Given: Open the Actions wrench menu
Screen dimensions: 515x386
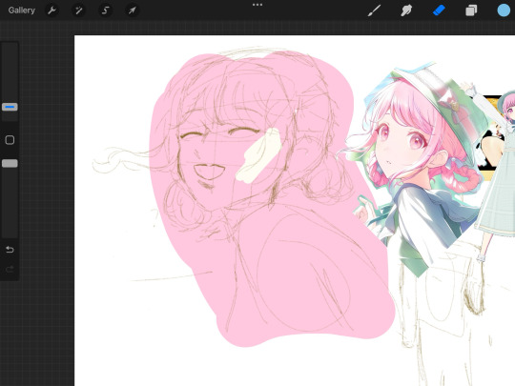Looking at the screenshot, I should pyautogui.click(x=51, y=10).
